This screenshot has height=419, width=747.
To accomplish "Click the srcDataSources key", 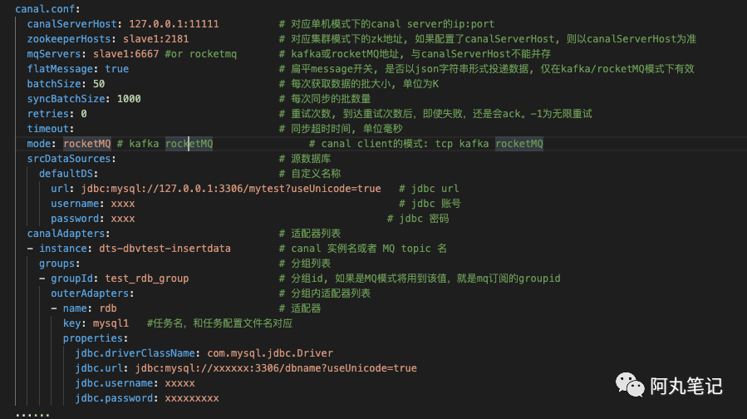I will point(71,159).
